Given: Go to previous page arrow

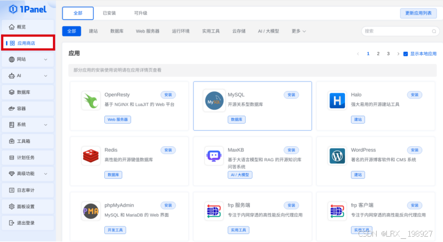Looking at the screenshot, I should pyautogui.click(x=358, y=54).
